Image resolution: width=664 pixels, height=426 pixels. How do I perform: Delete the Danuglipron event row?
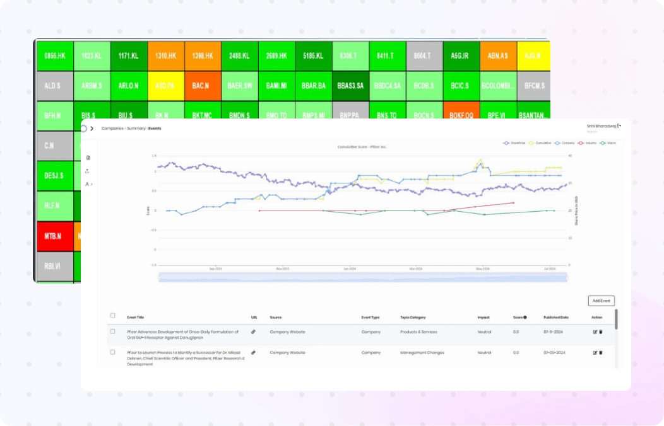[600, 332]
